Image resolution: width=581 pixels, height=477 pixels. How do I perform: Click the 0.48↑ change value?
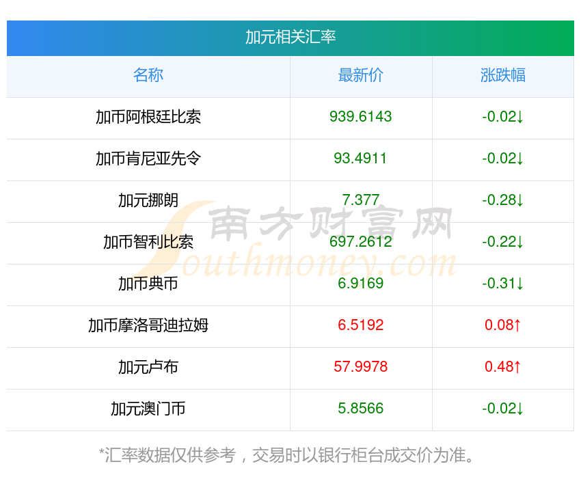coord(503,367)
